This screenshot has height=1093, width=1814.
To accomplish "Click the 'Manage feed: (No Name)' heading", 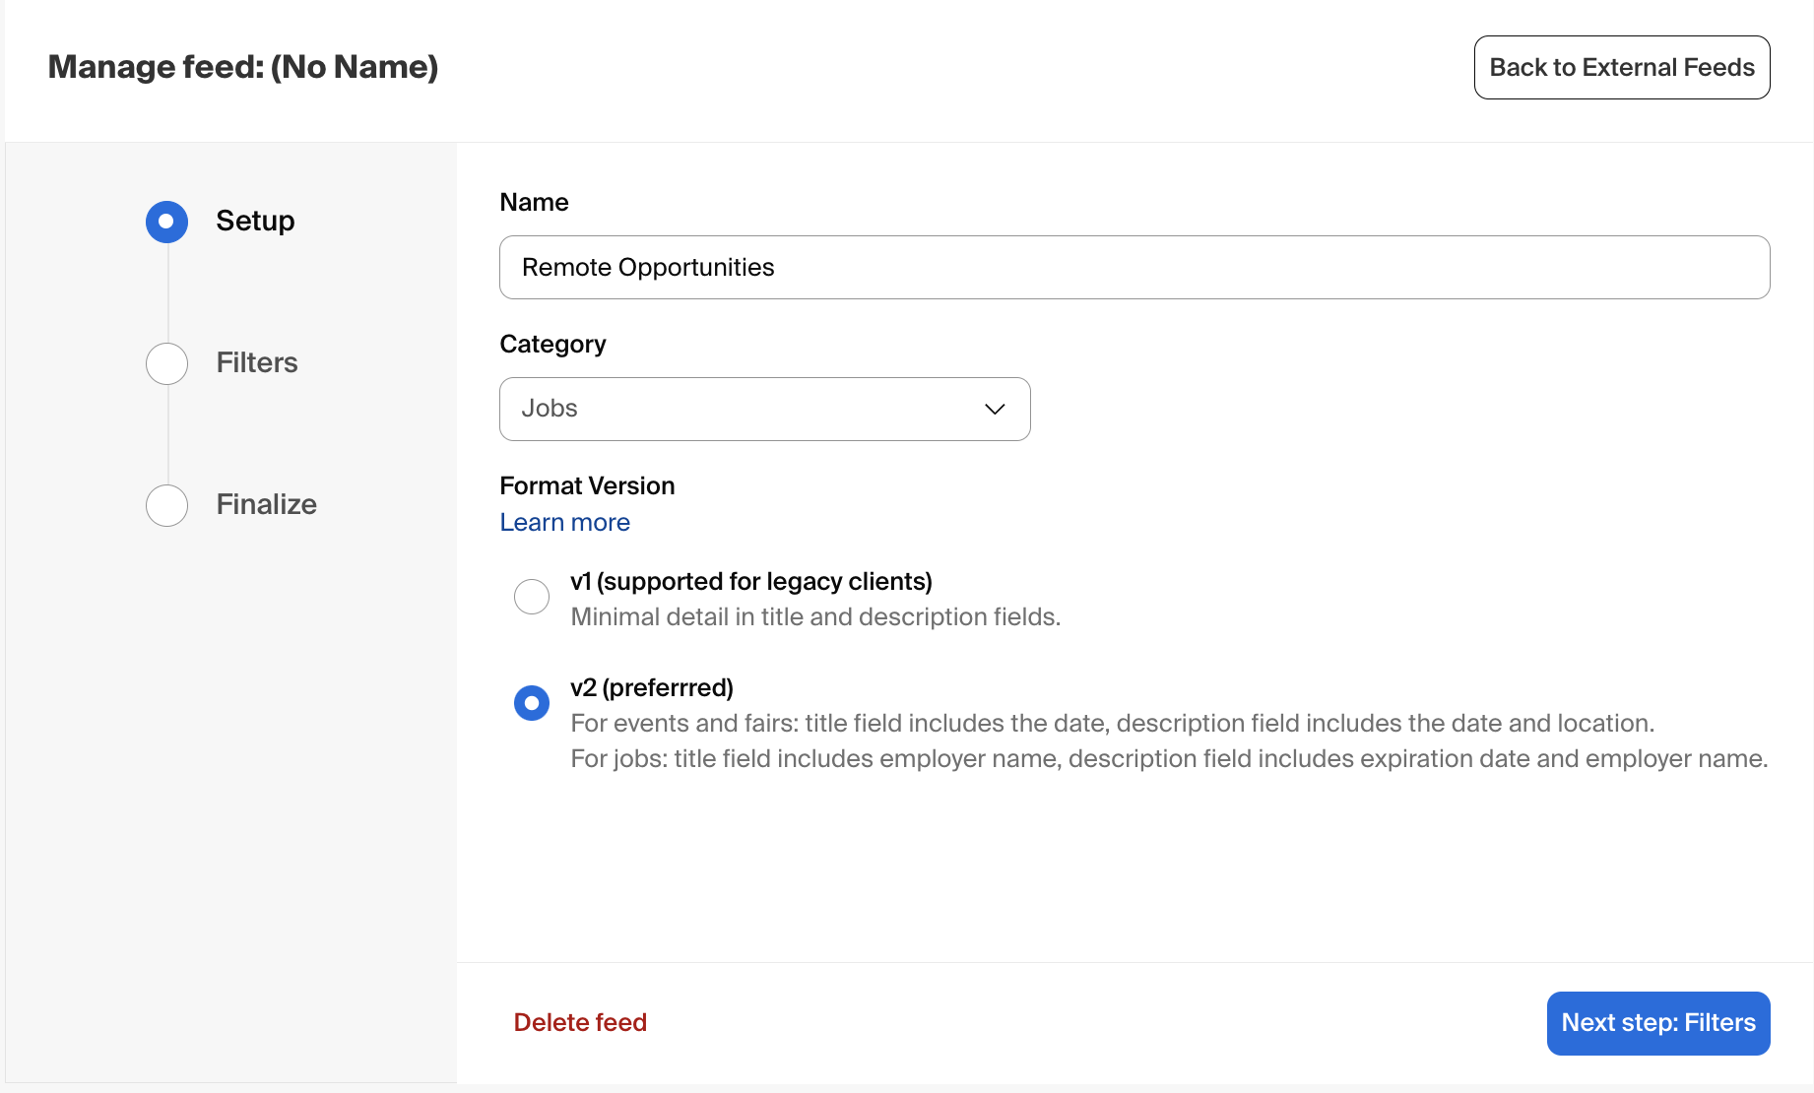I will (x=243, y=67).
